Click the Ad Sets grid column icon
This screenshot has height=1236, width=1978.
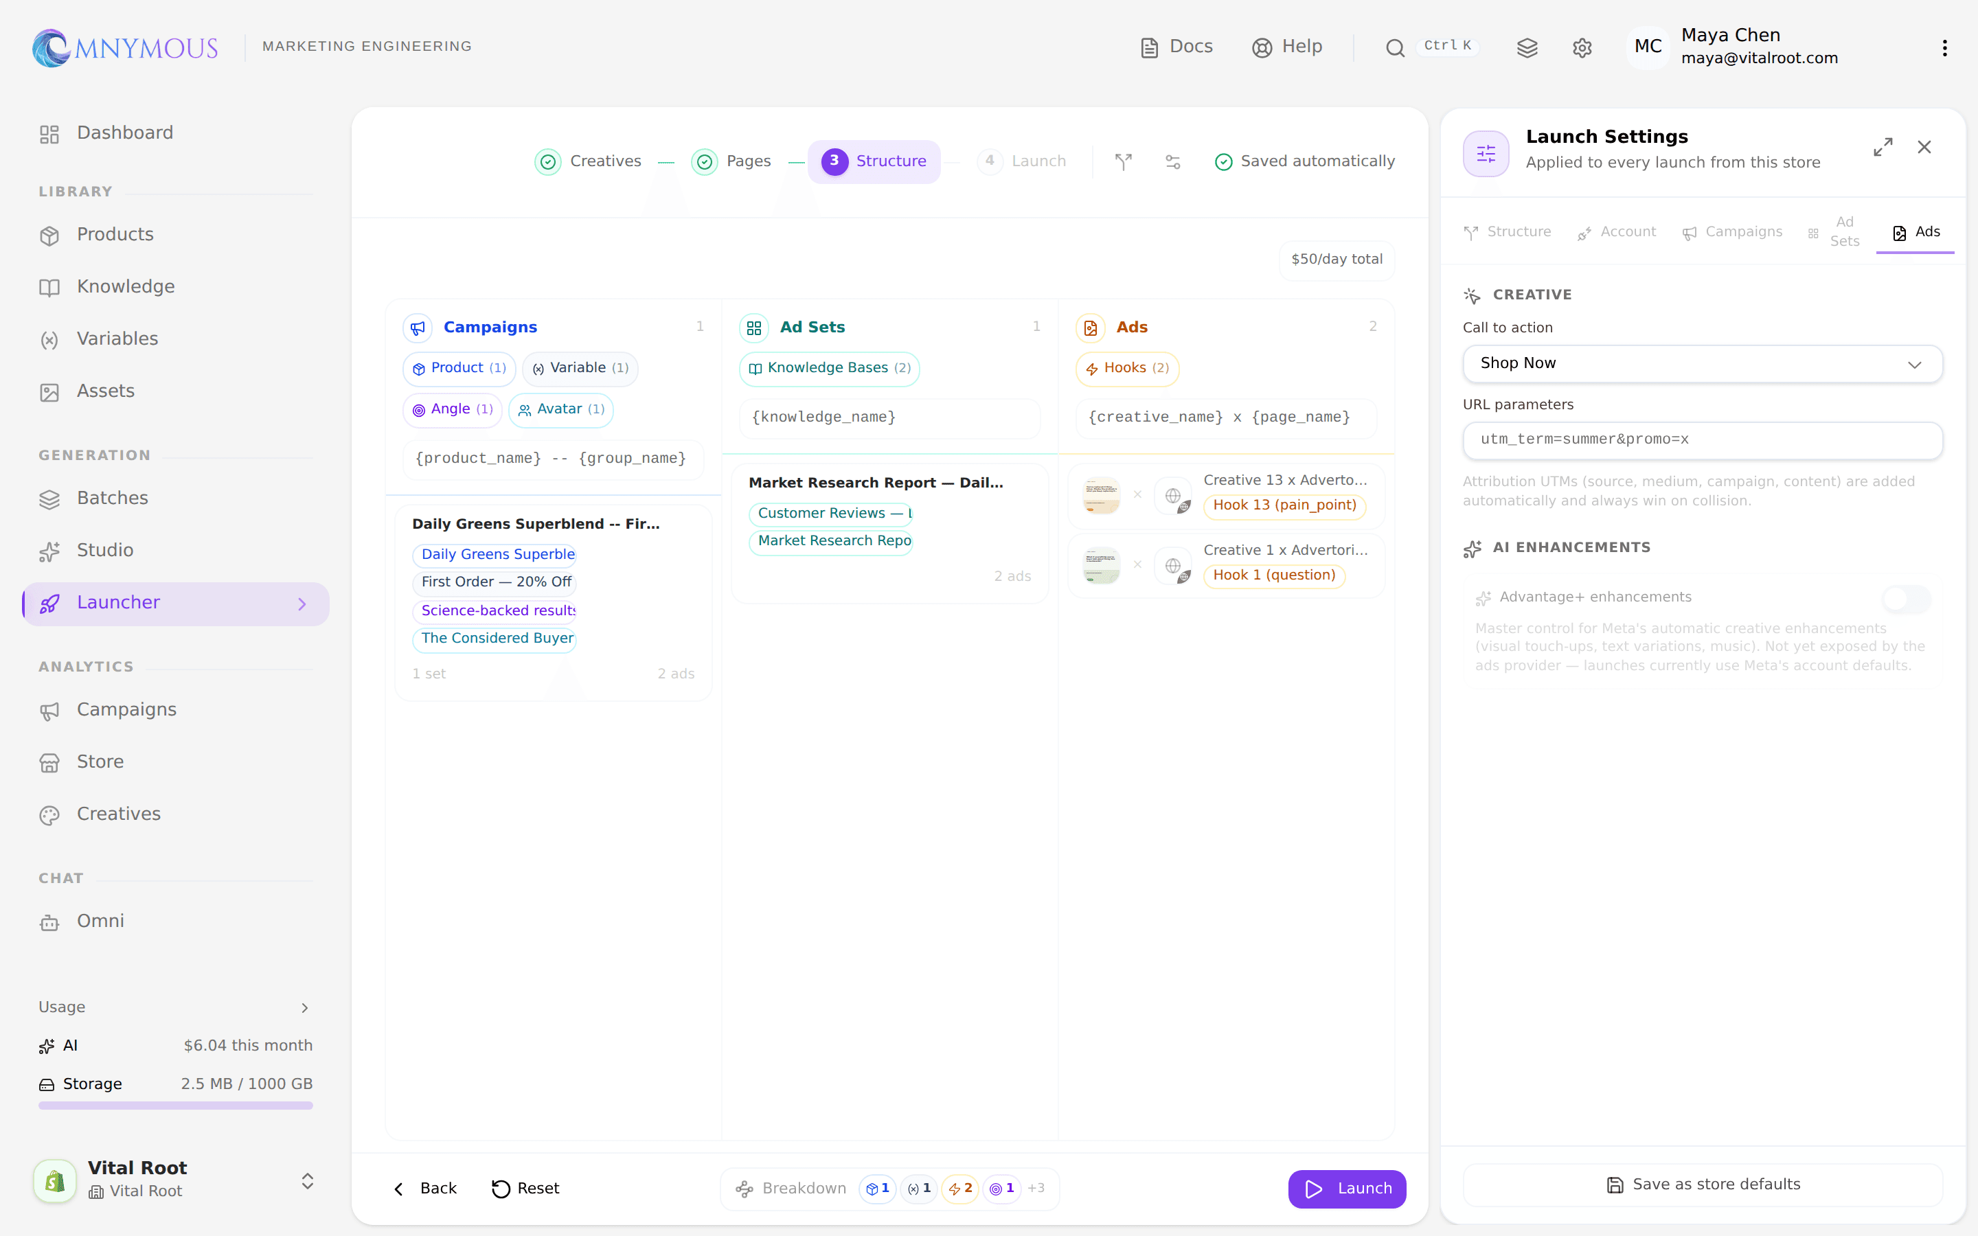point(753,328)
